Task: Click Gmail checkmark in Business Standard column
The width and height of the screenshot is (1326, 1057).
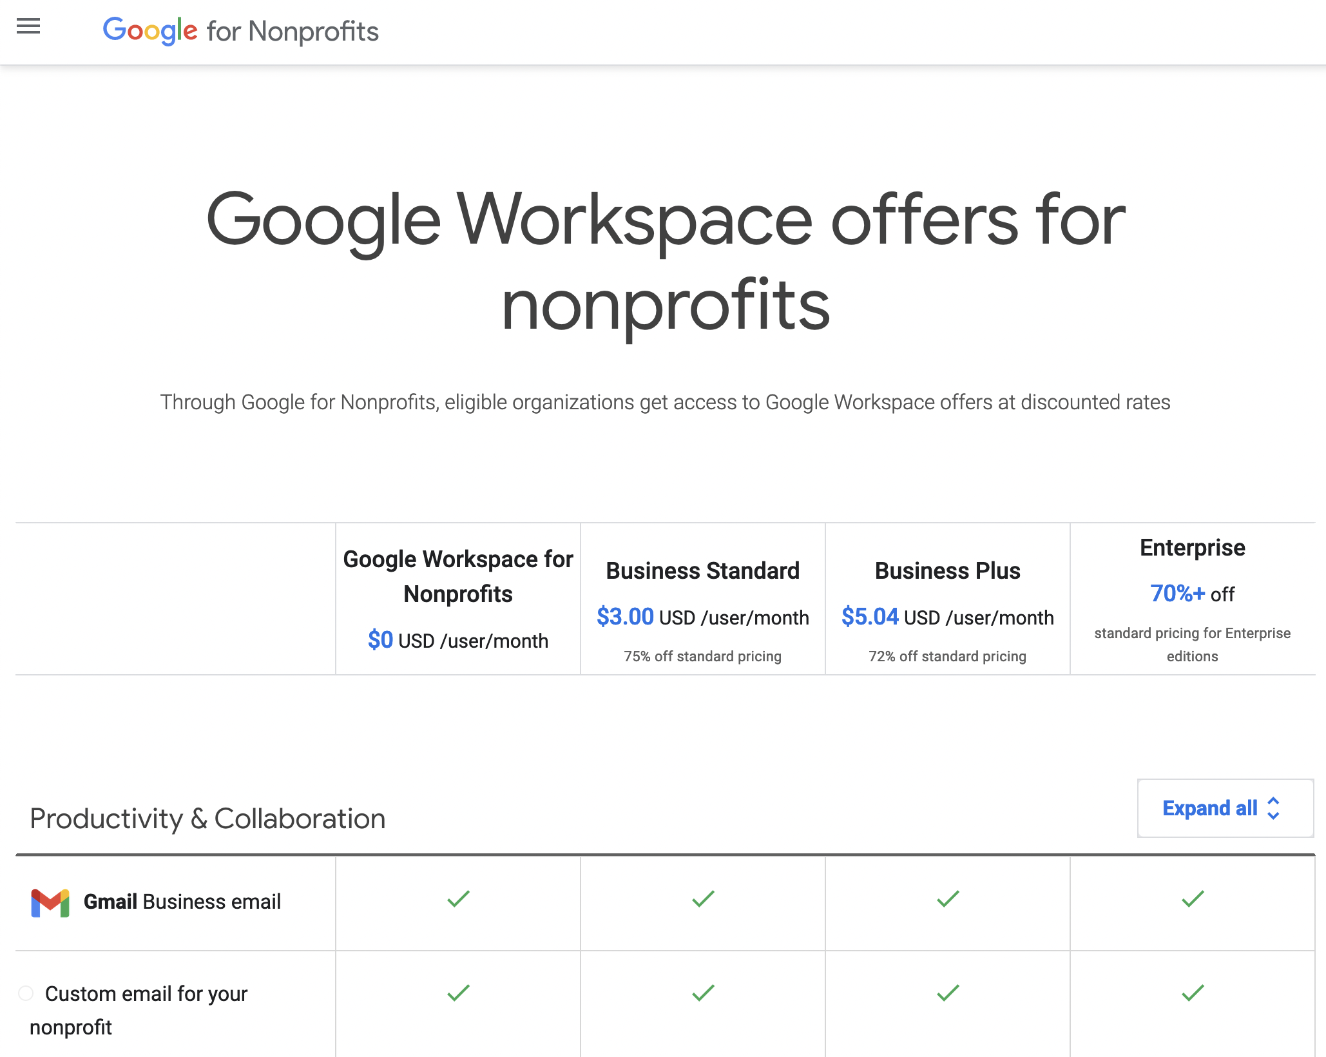Action: coord(703,898)
